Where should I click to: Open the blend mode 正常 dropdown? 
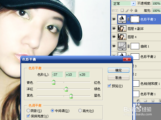click(x=133, y=3)
